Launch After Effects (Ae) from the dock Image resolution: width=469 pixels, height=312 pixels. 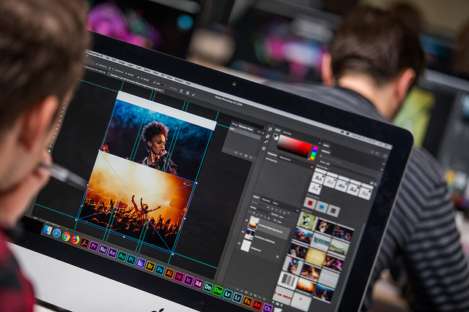pos(112,253)
